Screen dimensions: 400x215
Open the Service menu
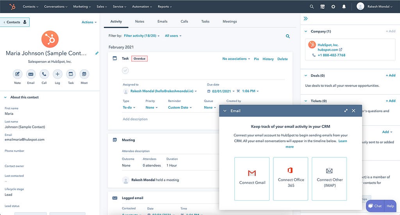pyautogui.click(x=120, y=7)
